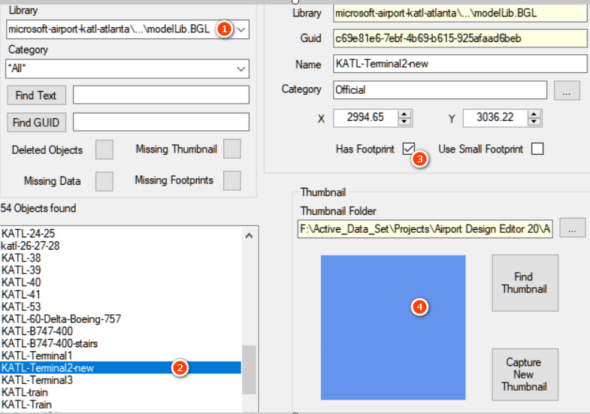
Task: Select KATL-Terminal1 in the list
Action: click(x=121, y=355)
